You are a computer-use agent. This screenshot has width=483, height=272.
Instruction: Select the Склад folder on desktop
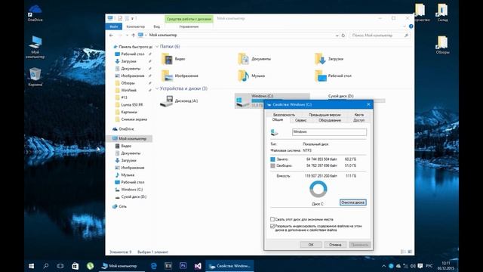click(442, 13)
